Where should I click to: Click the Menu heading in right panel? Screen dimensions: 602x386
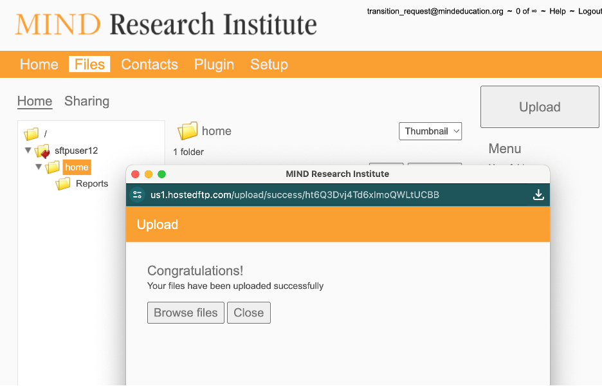504,149
